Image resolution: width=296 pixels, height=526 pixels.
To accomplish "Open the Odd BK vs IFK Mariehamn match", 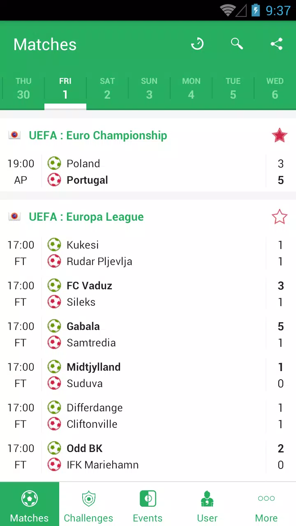I will point(148,457).
